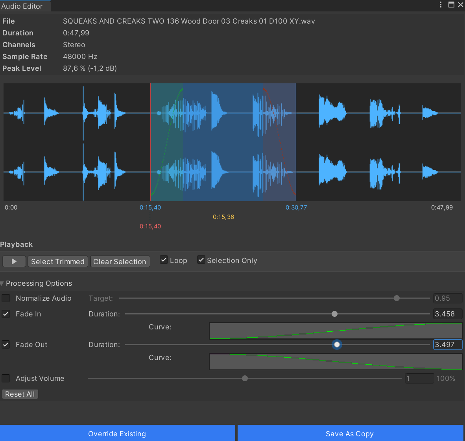Toggle the Loop checkbox
The height and width of the screenshot is (441, 465).
point(164,260)
